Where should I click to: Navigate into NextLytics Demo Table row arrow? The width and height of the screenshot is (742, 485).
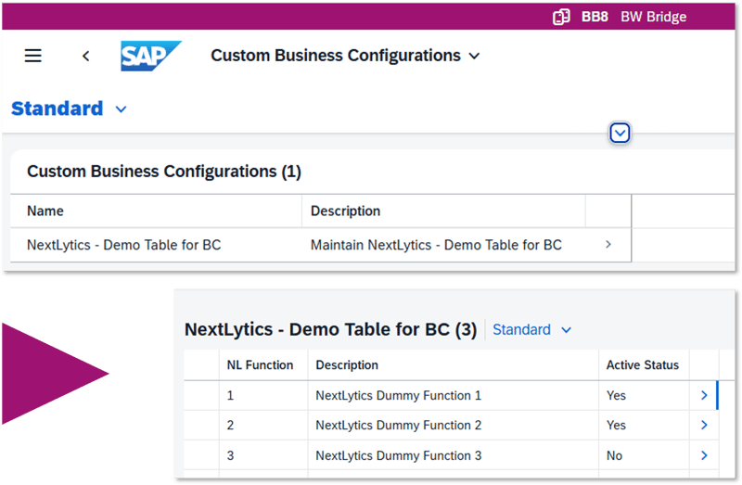point(608,245)
